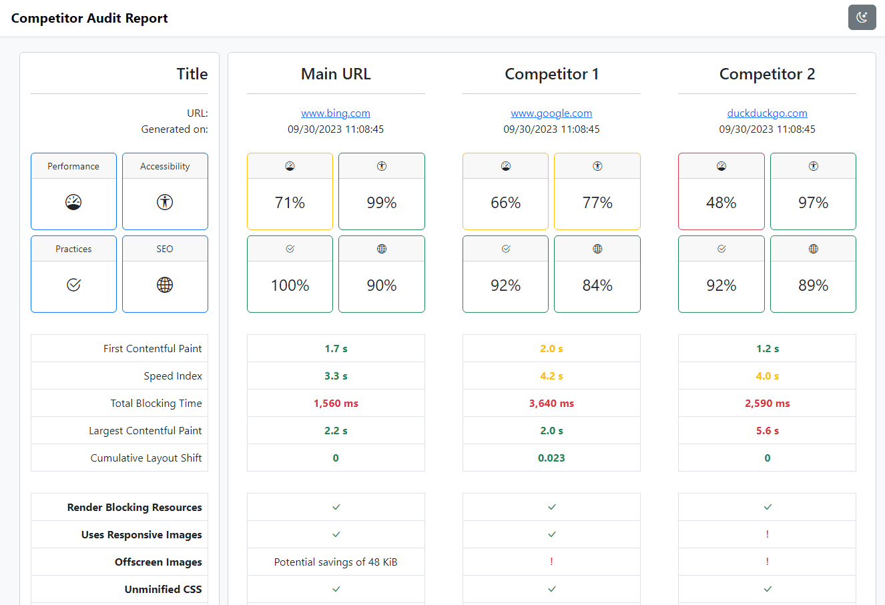Click the Competitor Audit Report page title
The height and width of the screenshot is (605, 885).
point(89,18)
